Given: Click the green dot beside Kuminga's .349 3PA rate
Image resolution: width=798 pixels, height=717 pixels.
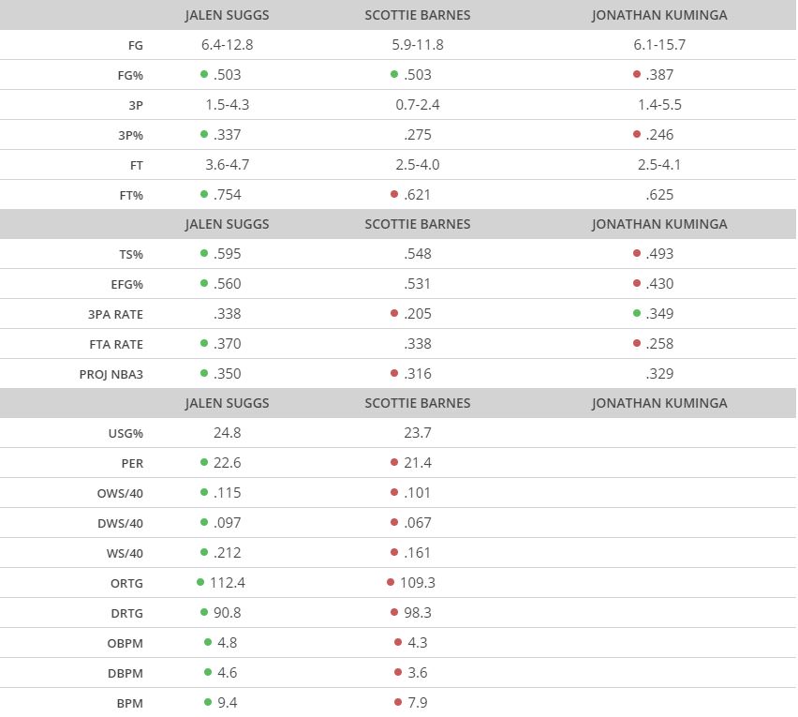Looking at the screenshot, I should coord(637,314).
